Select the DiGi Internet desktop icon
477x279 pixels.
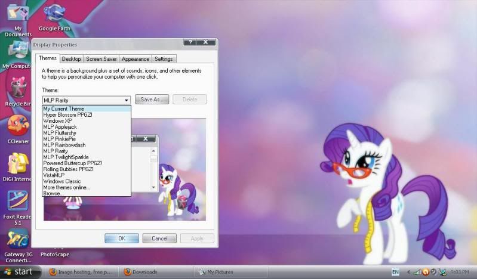[17, 167]
